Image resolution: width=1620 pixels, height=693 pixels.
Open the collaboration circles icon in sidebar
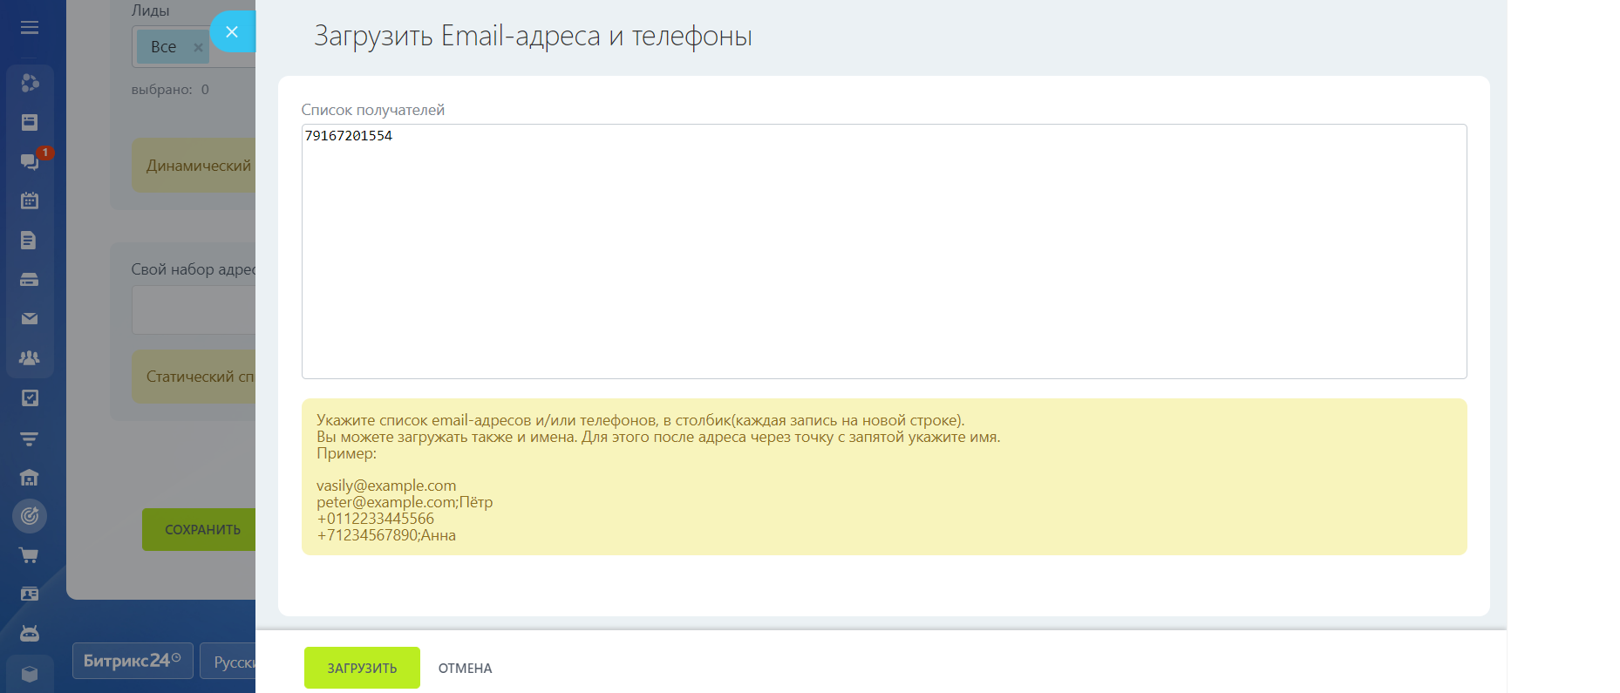[30, 83]
